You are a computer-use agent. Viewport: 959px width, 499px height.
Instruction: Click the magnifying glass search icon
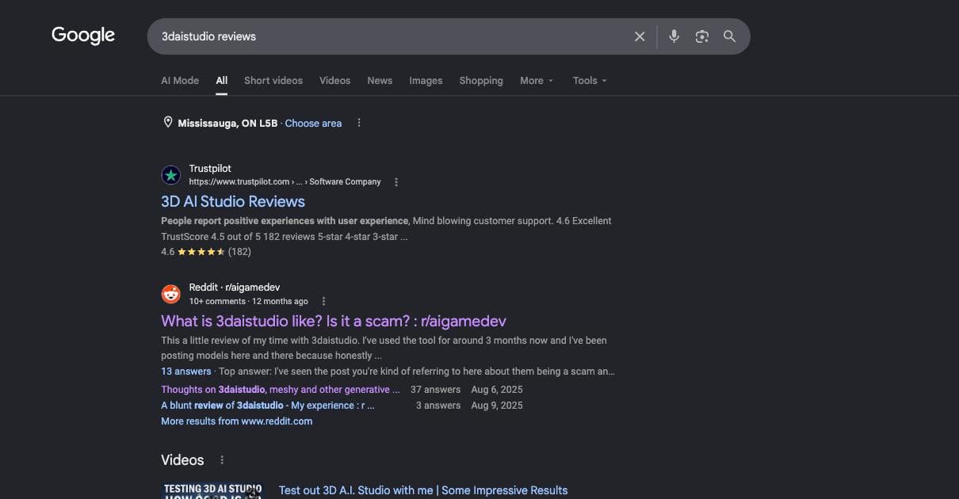pyautogui.click(x=730, y=36)
